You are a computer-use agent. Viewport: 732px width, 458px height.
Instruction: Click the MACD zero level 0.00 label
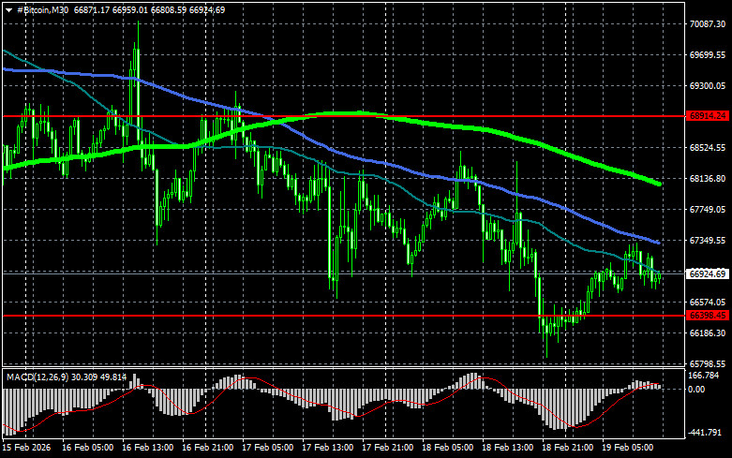pos(697,390)
